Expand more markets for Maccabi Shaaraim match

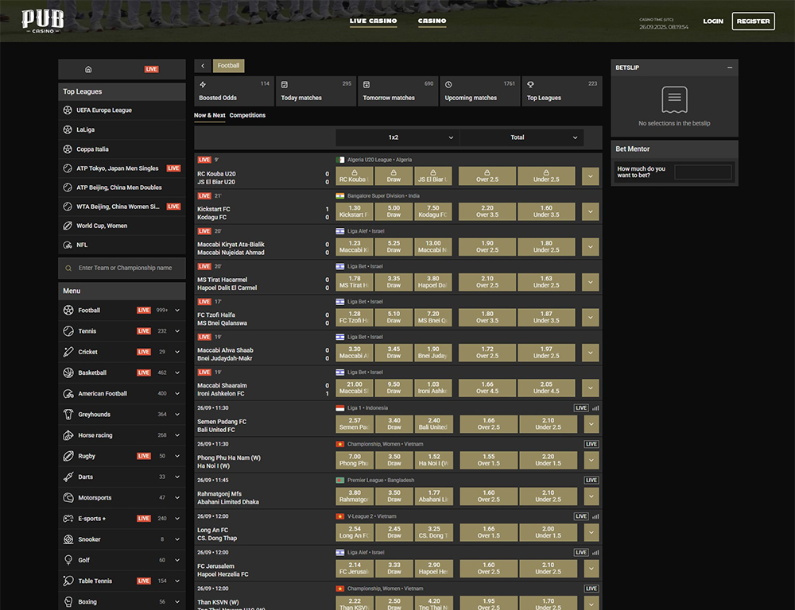pyautogui.click(x=591, y=388)
